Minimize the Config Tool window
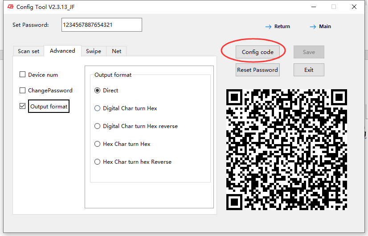Screen dimensions: 368x236 point(314,7)
